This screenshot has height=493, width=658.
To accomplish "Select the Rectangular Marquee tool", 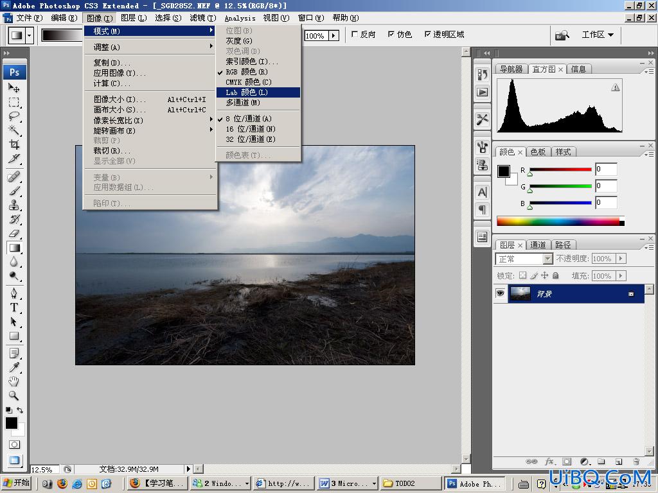I will click(x=14, y=102).
